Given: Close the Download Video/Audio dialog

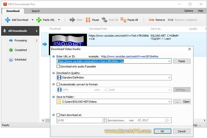Looking at the screenshot, I should pyautogui.click(x=189, y=49).
